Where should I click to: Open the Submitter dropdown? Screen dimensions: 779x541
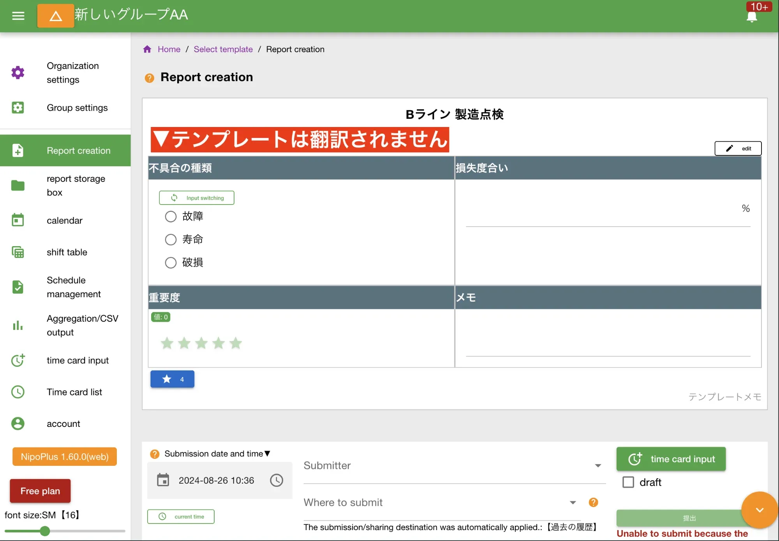coord(597,465)
